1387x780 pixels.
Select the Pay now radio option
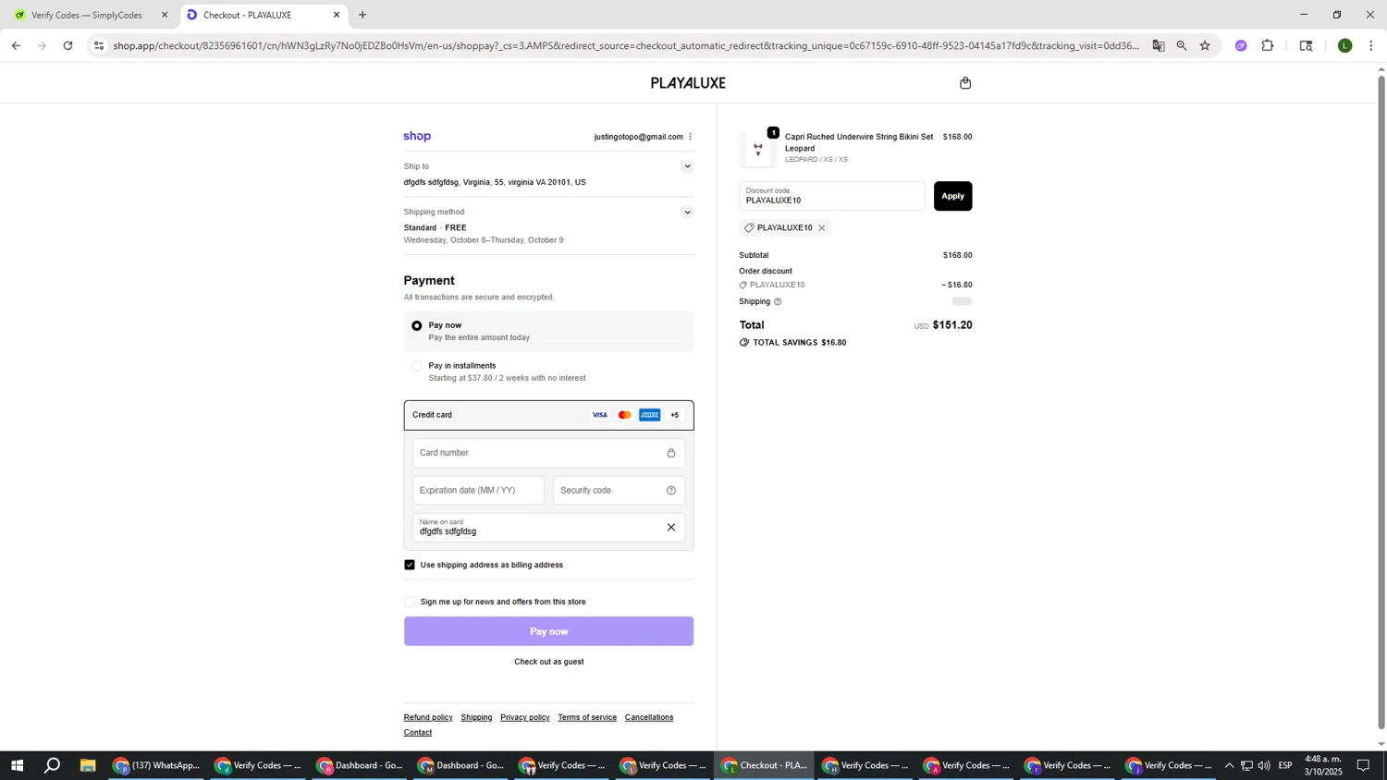417,326
